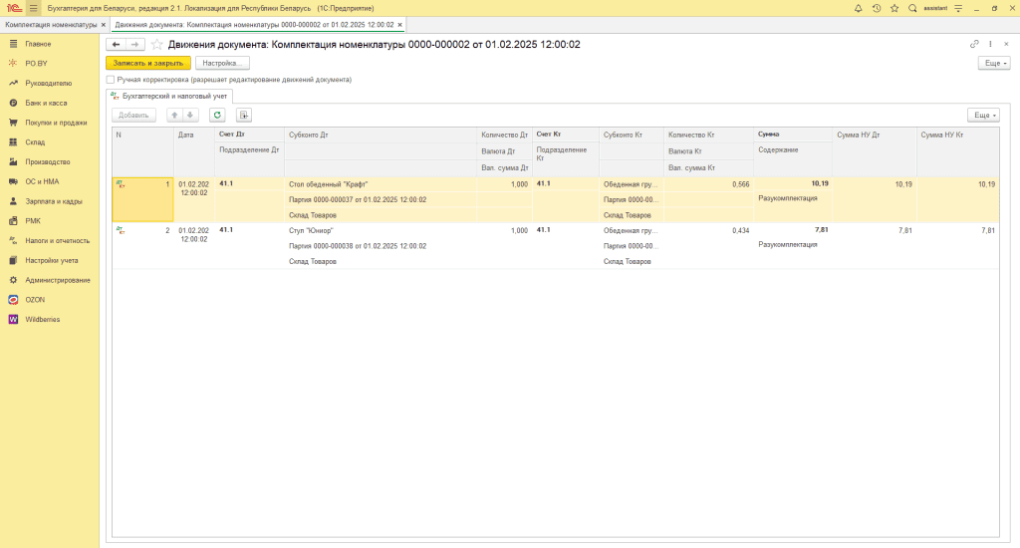Click Разукомплектация text in first row
Viewport: 1020px width, 548px height.
point(788,198)
